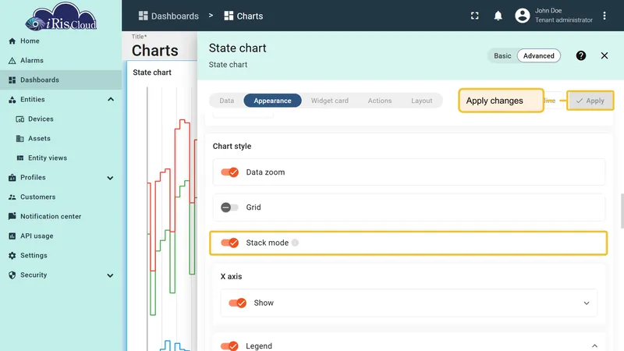Click the Settings gear icon in sidebar
Viewport: 624px width, 351px height.
click(12, 256)
